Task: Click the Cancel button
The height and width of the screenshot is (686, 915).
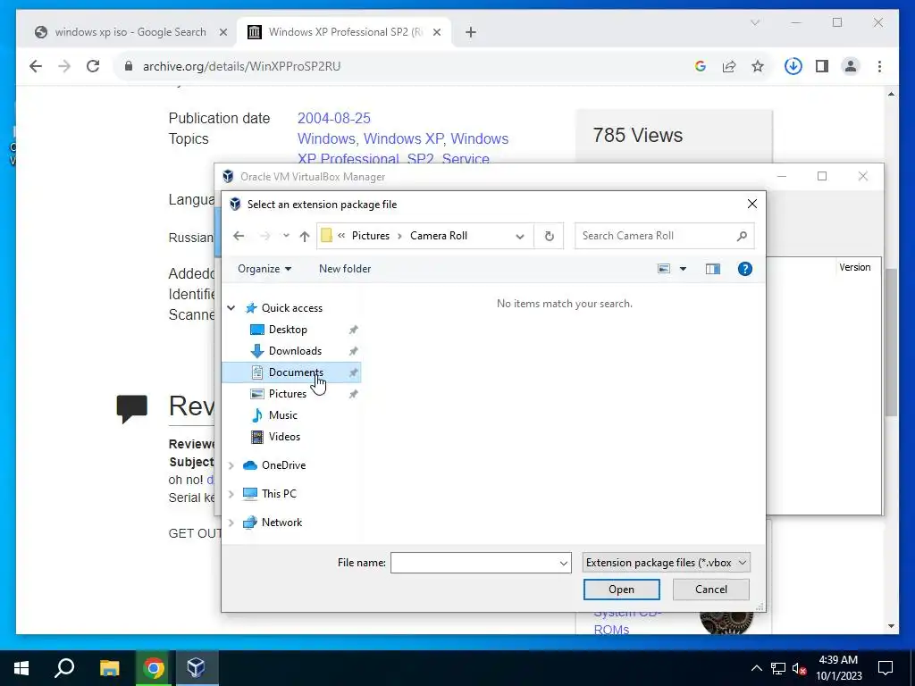Action: (x=710, y=590)
